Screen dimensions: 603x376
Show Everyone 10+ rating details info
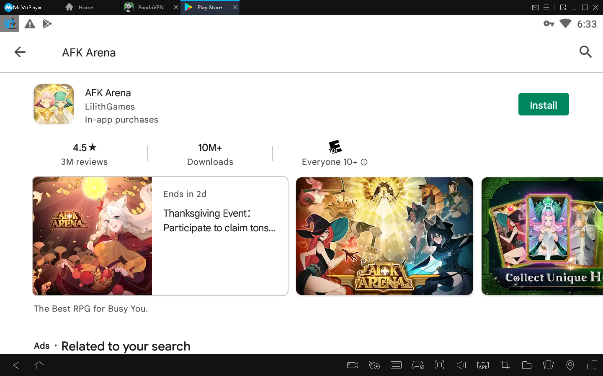[x=364, y=162]
